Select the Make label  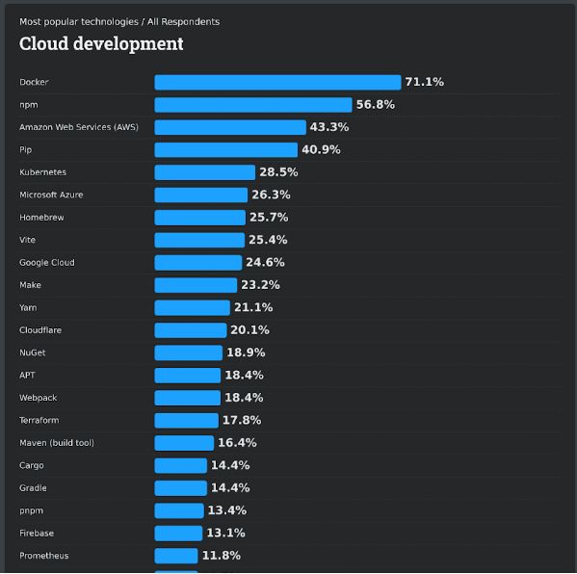pos(30,285)
